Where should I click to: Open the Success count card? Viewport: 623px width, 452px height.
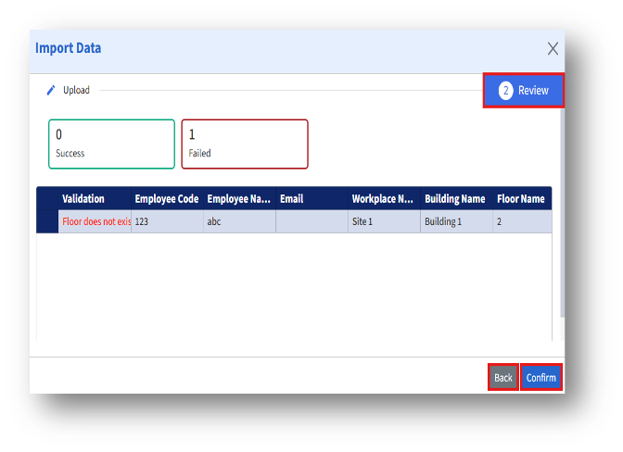tap(111, 144)
